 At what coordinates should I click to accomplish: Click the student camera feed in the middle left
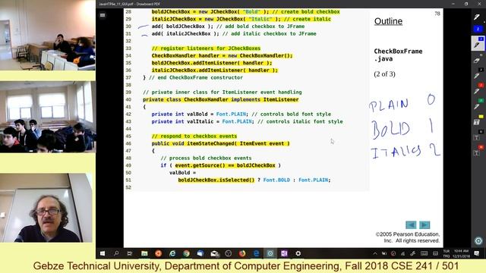(48, 117)
